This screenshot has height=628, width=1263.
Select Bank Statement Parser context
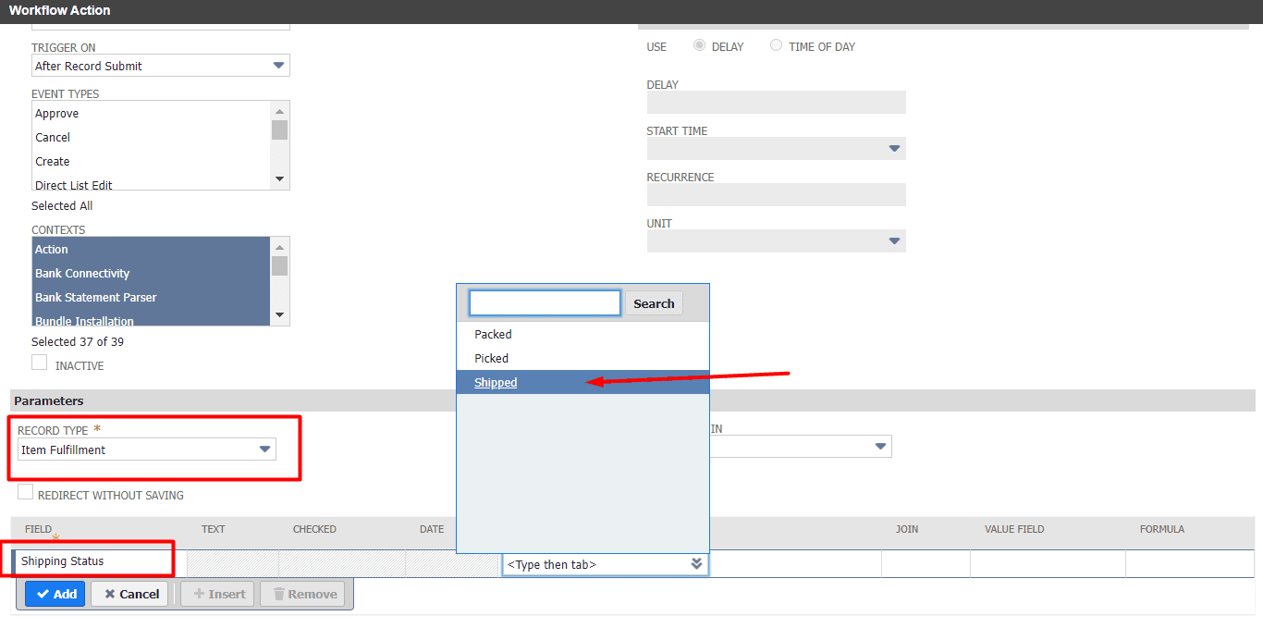(151, 298)
